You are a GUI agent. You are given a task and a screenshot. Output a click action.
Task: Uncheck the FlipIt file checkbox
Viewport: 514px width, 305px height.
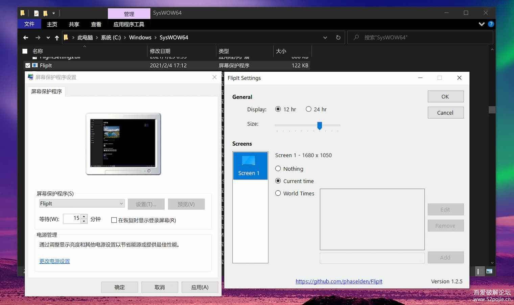coord(28,66)
